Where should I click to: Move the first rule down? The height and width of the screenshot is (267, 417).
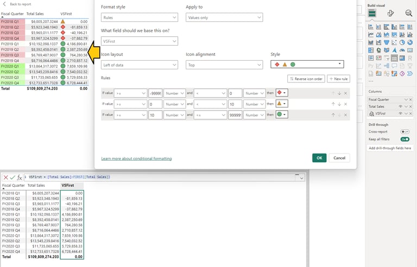(x=339, y=93)
